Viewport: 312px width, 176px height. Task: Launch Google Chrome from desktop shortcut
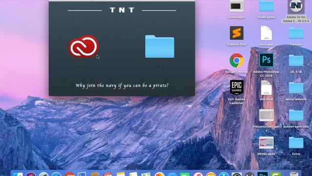tap(236, 61)
